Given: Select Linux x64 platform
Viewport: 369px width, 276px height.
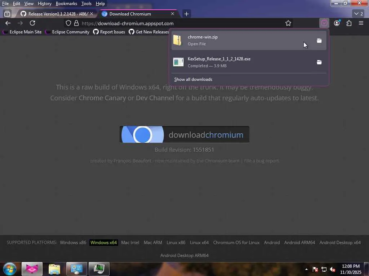Looking at the screenshot, I should 199,243.
